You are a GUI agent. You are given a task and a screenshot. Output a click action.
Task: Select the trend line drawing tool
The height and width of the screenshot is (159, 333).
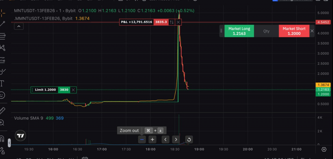coord(2,24)
